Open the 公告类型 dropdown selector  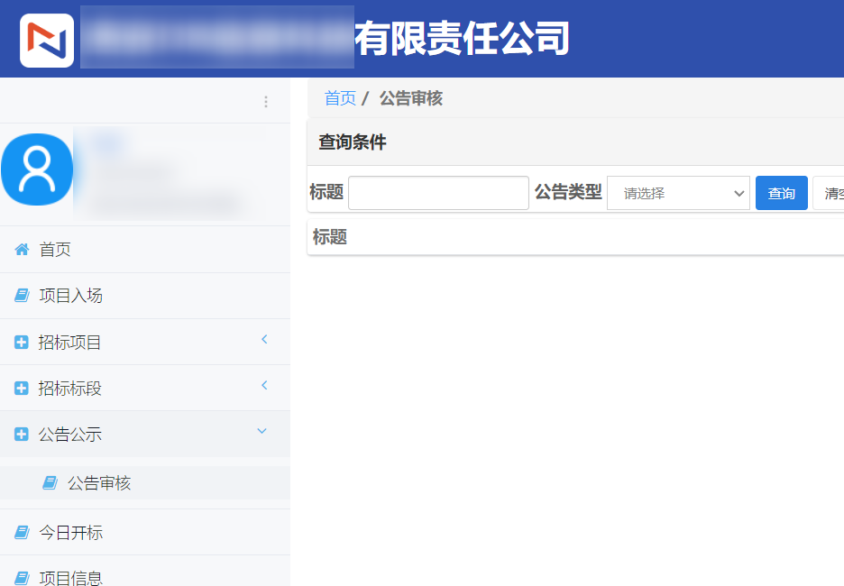pyautogui.click(x=678, y=193)
